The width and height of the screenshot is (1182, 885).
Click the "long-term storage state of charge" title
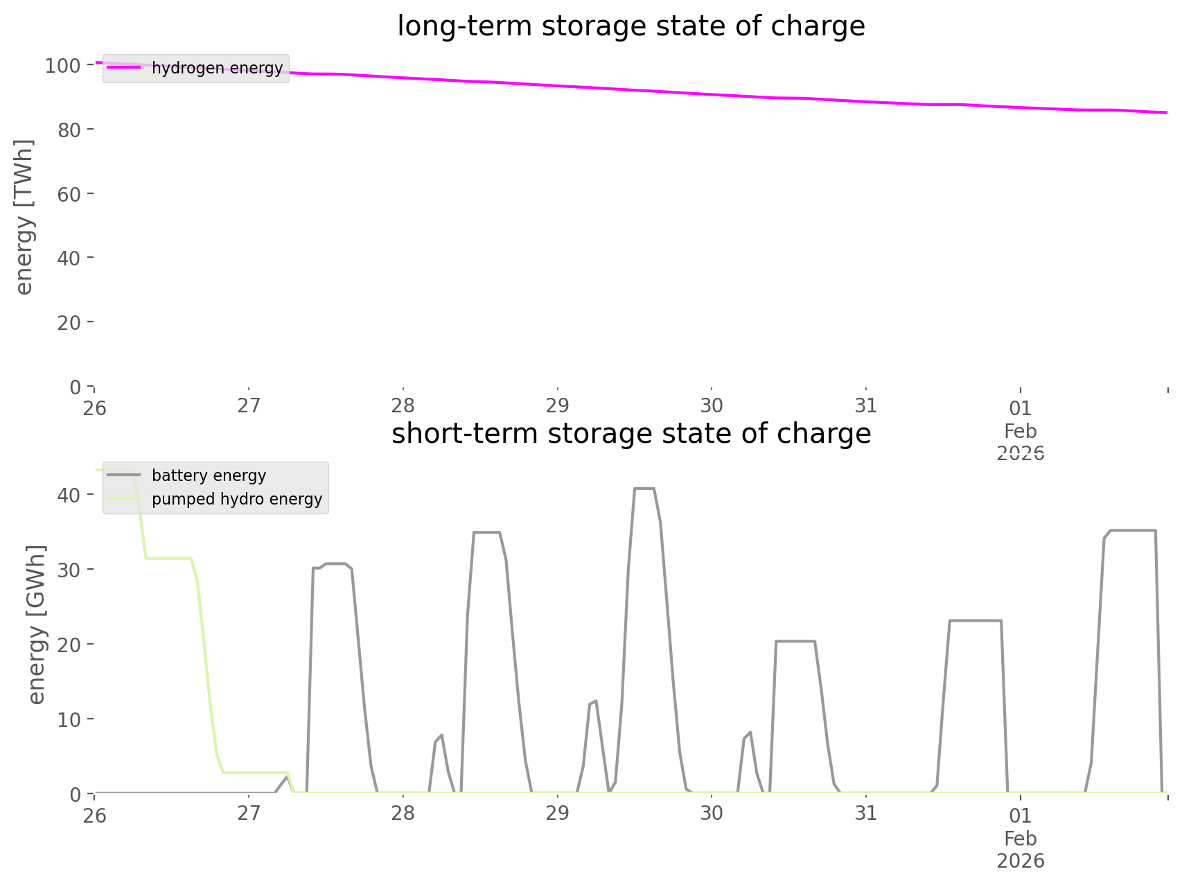pos(630,26)
